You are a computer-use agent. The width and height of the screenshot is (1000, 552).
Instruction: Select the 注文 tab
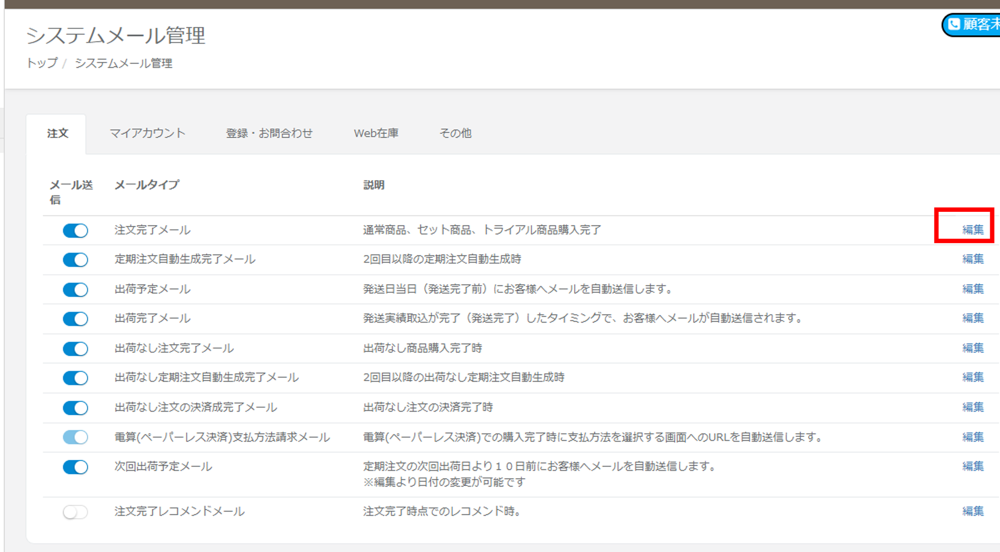pos(57,133)
